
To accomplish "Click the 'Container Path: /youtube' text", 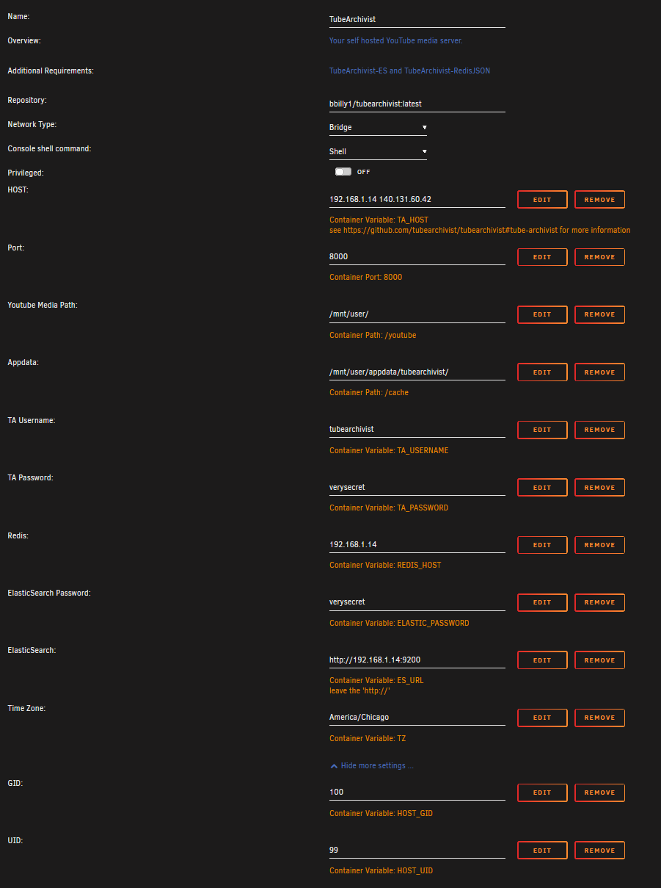I will click(x=373, y=335).
